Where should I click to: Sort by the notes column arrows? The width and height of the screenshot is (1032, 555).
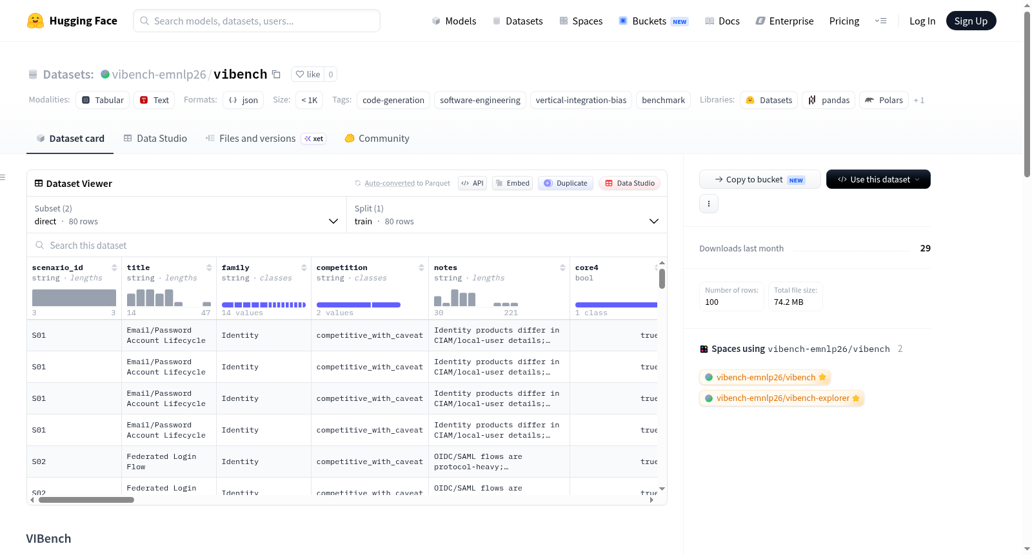click(x=562, y=268)
